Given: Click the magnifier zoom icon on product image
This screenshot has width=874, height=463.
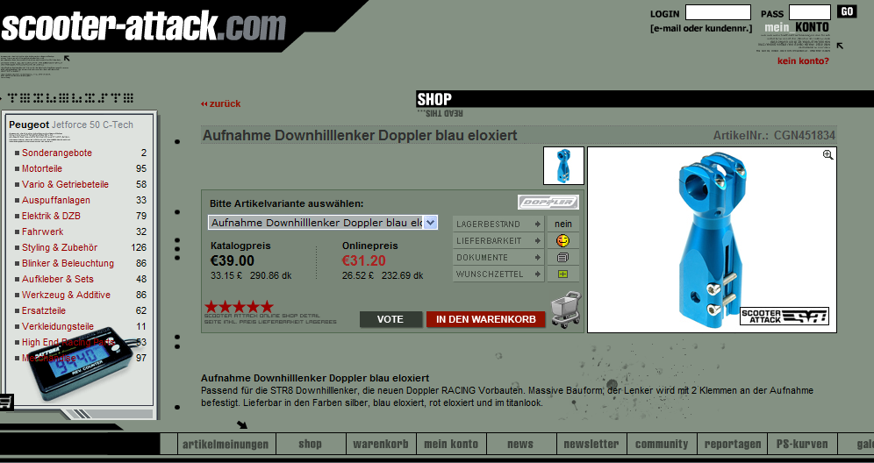Looking at the screenshot, I should pos(827,155).
